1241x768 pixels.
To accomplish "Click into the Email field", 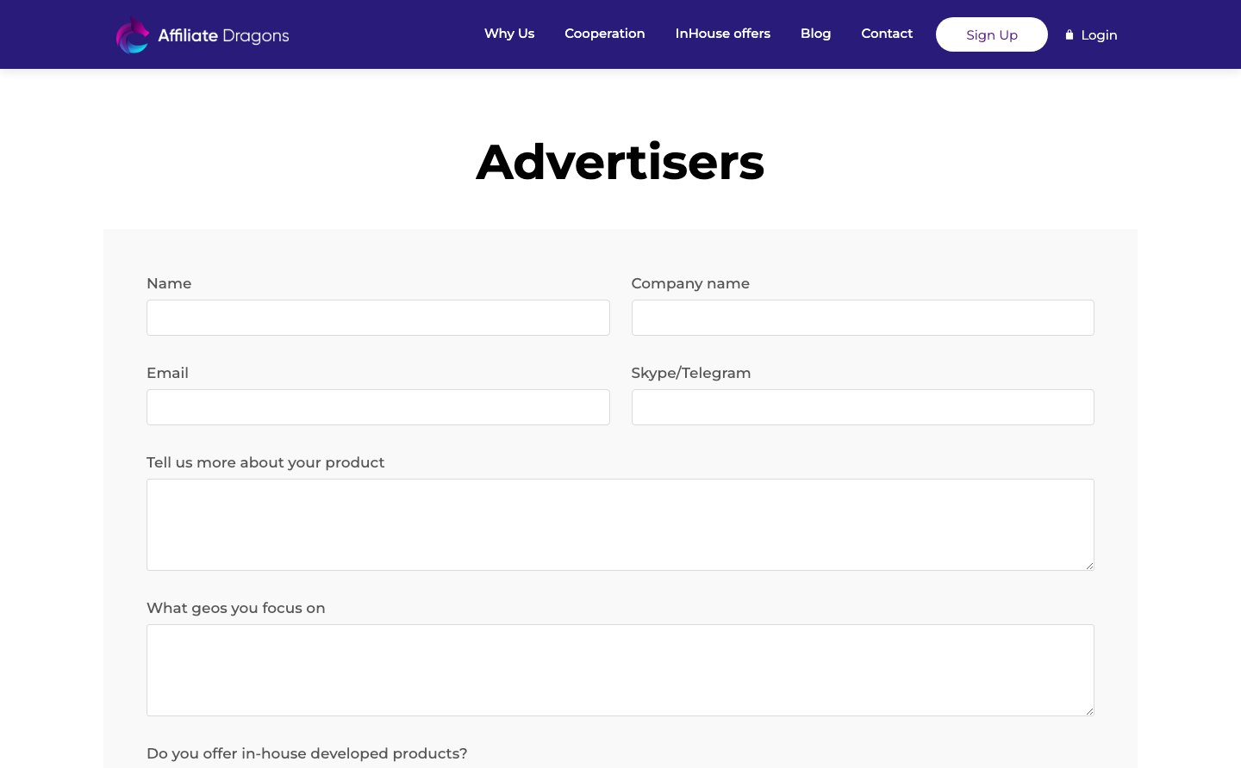I will (378, 407).
